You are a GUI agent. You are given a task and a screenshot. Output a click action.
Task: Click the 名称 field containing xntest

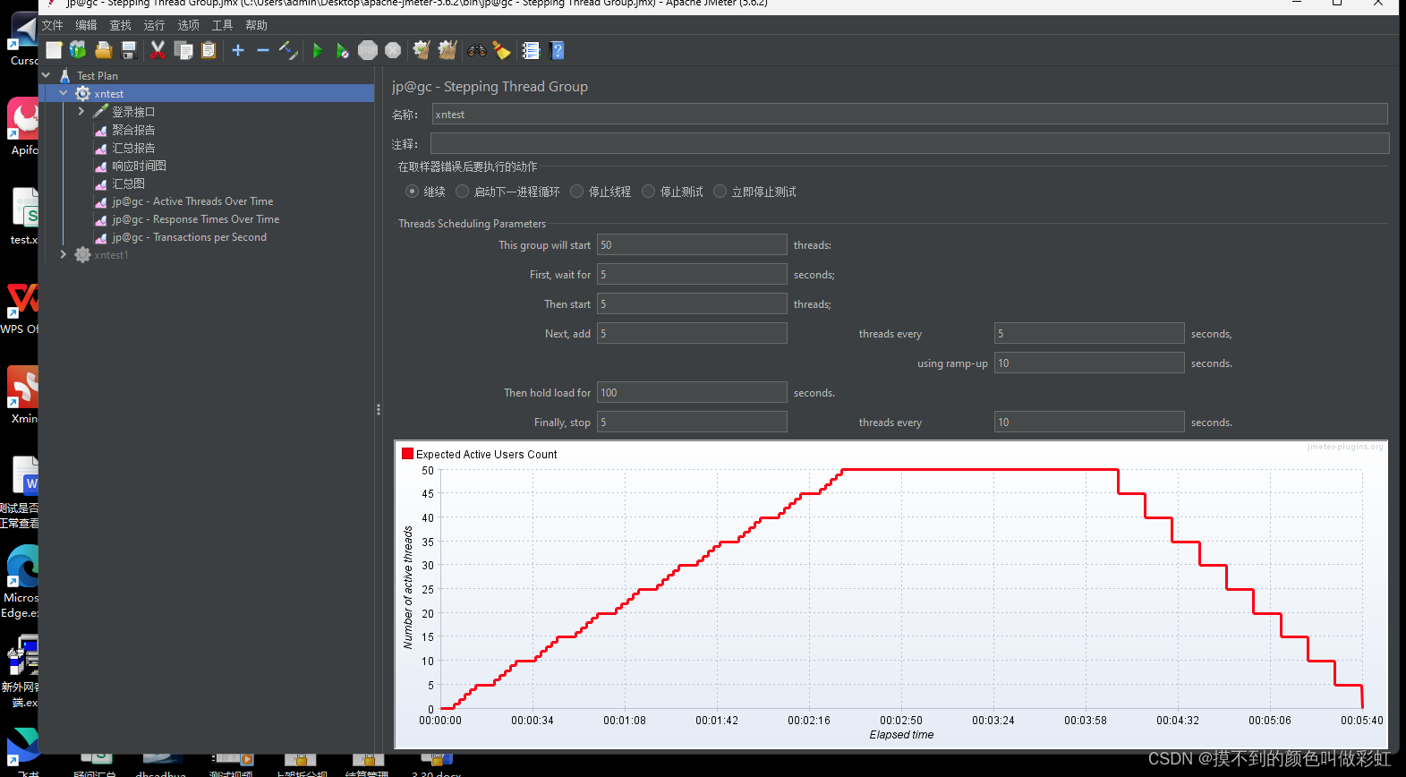[x=909, y=114]
